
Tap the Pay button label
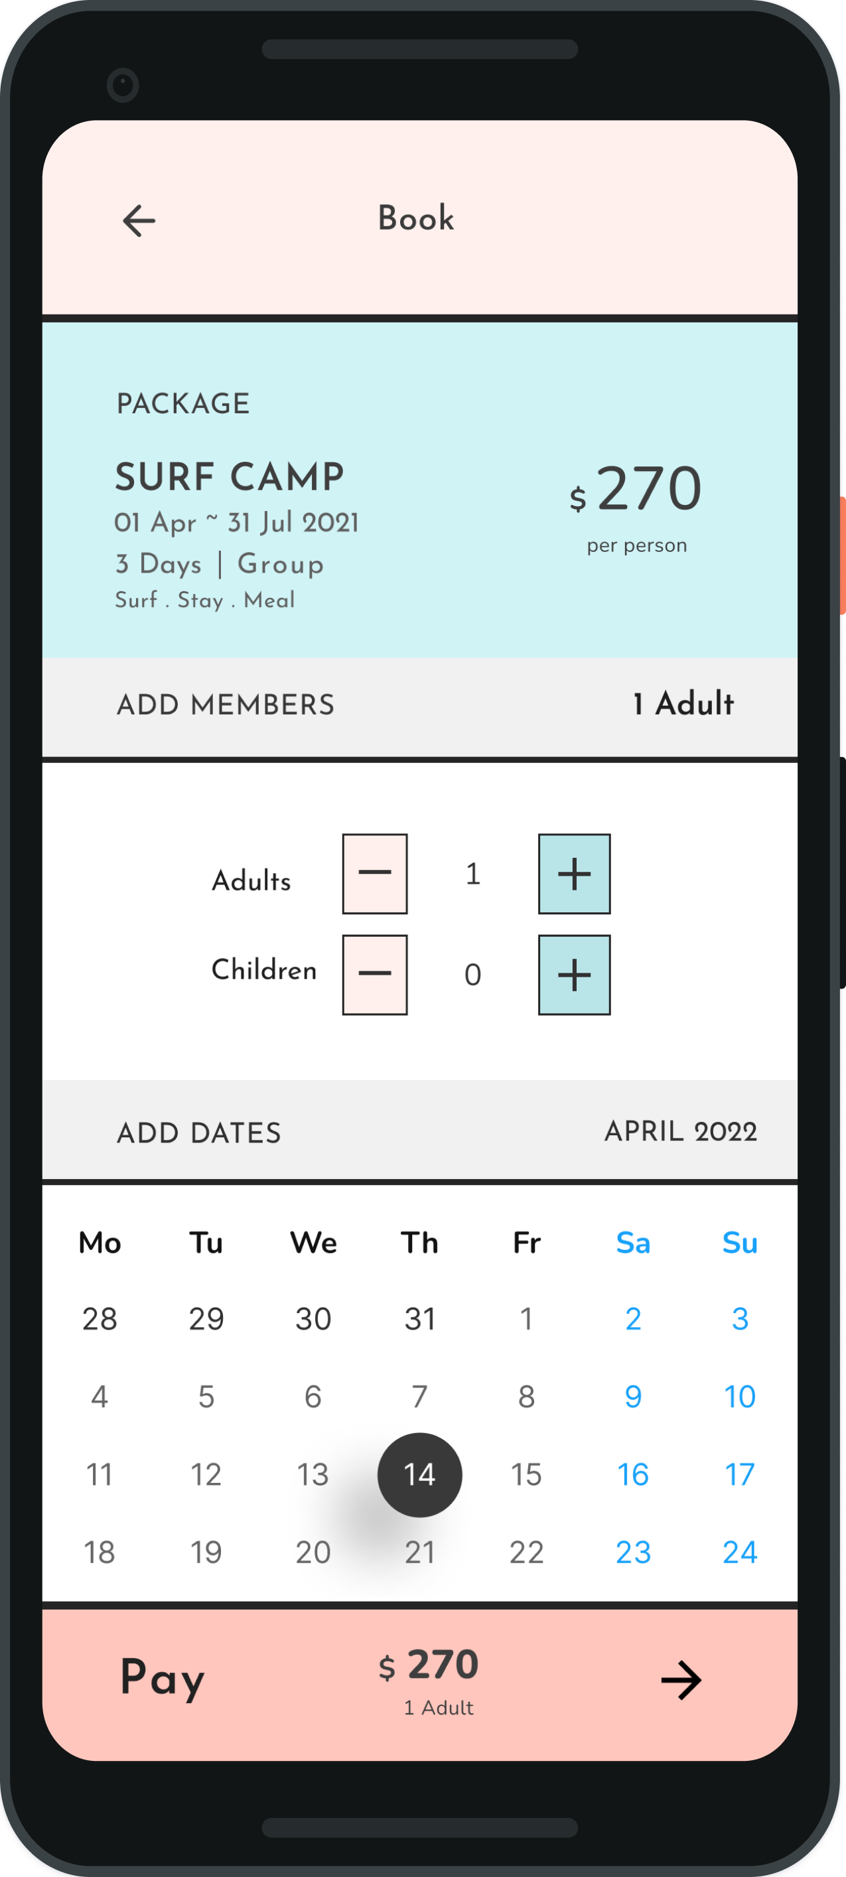coord(162,1677)
